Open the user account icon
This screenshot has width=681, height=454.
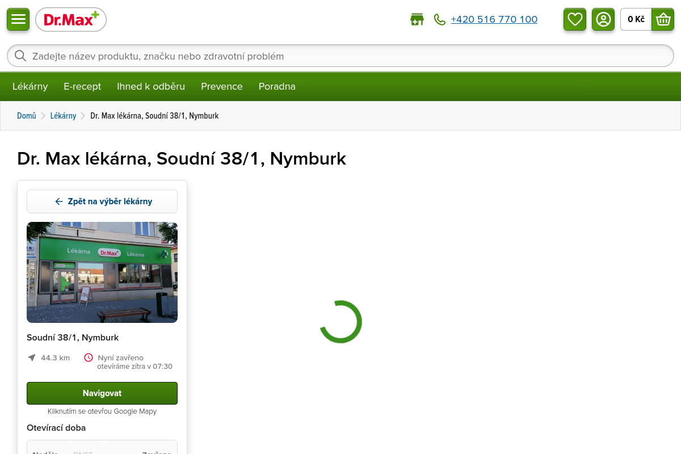pos(603,19)
